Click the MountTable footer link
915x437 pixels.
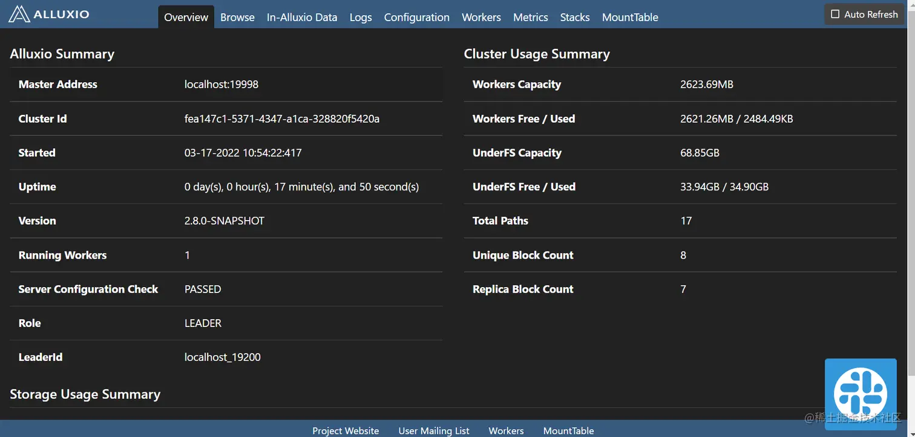[x=568, y=430]
